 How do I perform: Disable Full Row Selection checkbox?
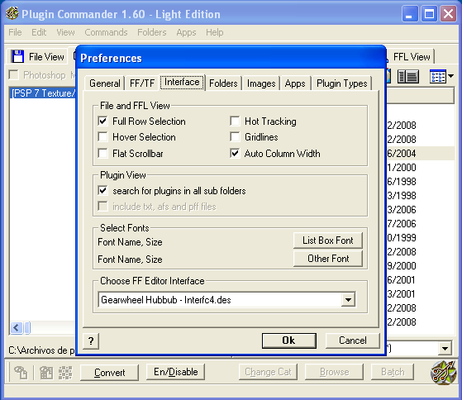click(x=102, y=121)
